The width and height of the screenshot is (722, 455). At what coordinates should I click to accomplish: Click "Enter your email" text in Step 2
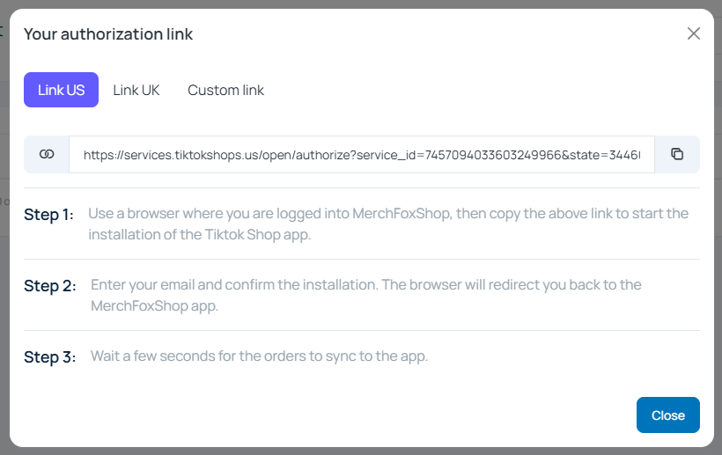click(x=141, y=285)
